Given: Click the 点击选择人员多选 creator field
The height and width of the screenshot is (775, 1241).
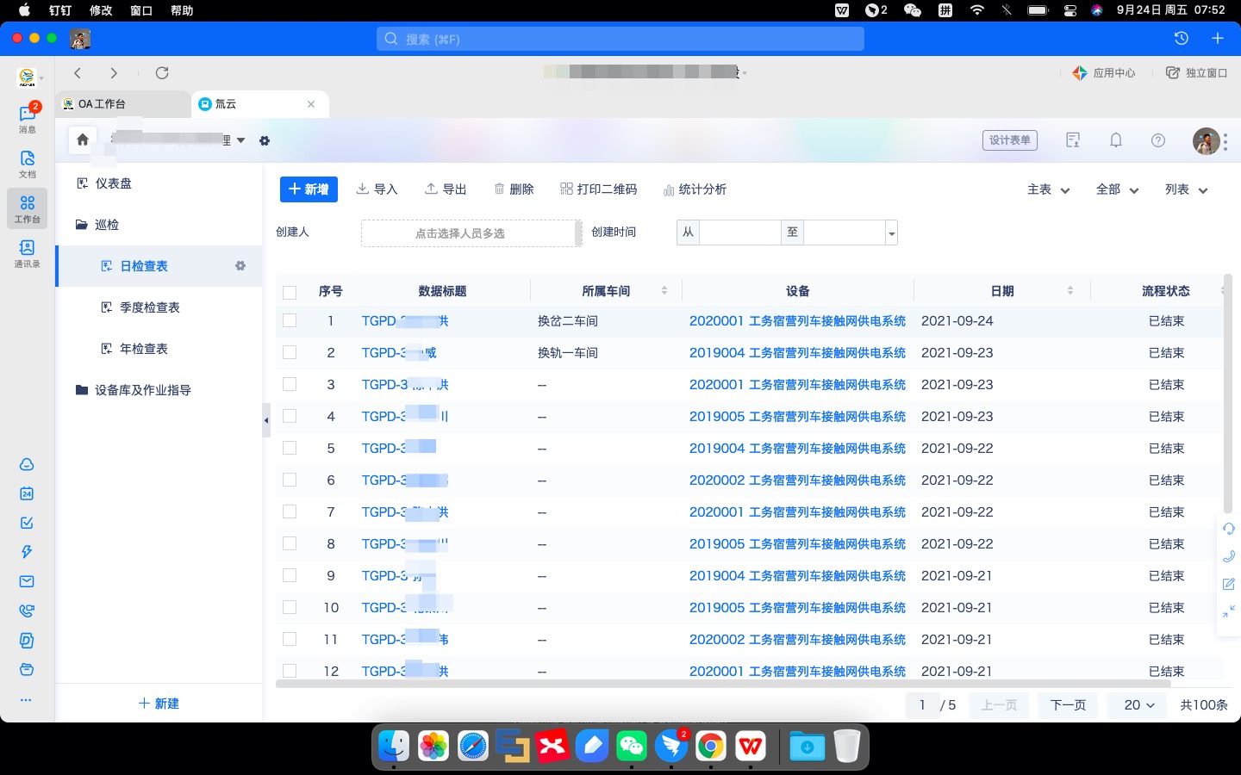Looking at the screenshot, I should [470, 232].
